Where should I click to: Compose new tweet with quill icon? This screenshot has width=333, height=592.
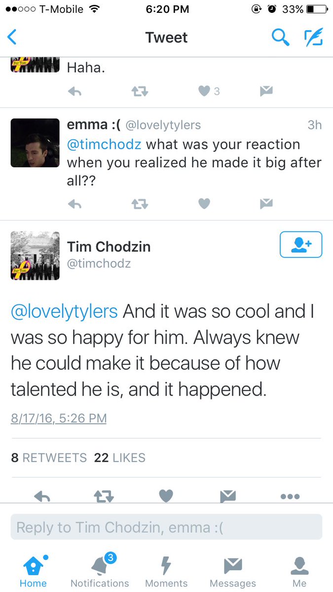click(x=313, y=37)
